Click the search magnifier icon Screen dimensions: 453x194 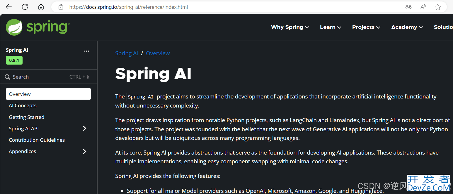pos(8,77)
